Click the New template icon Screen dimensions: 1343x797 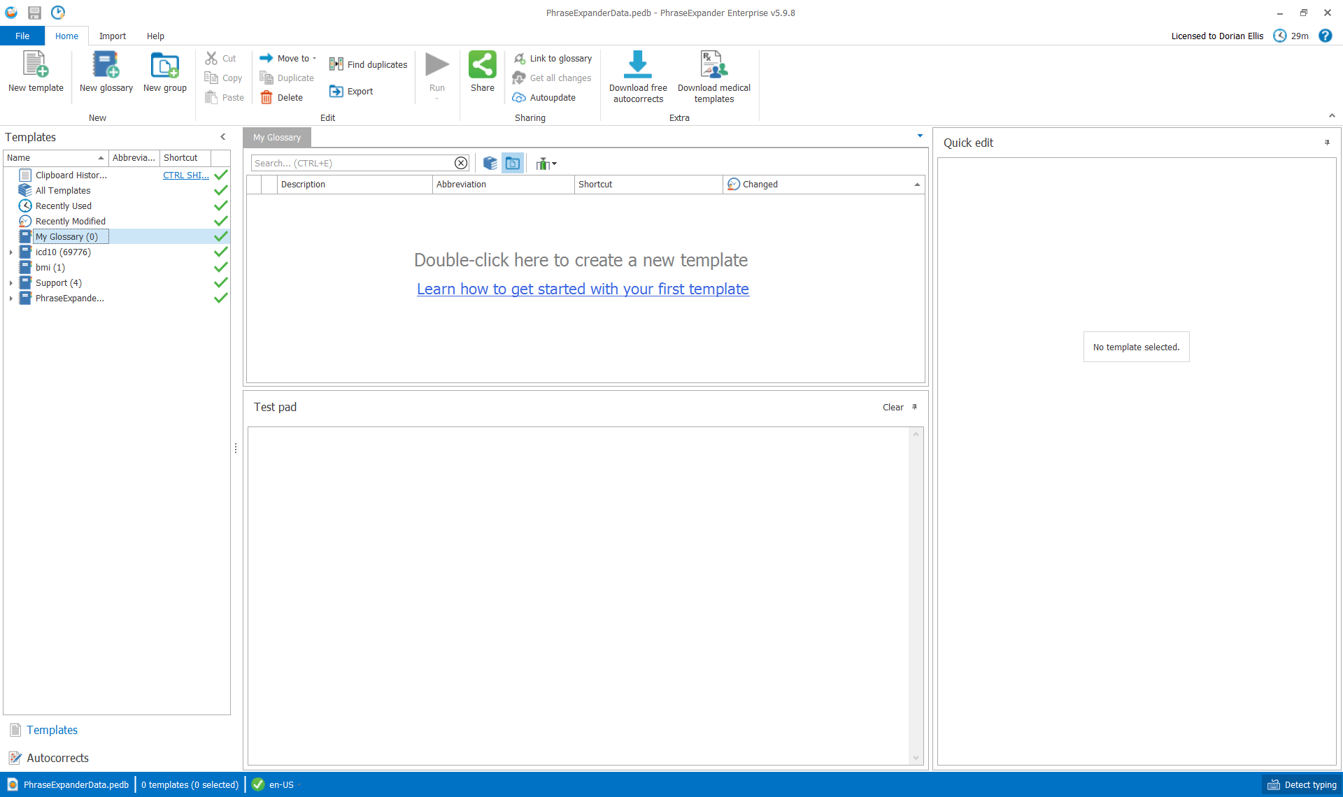[x=35, y=64]
